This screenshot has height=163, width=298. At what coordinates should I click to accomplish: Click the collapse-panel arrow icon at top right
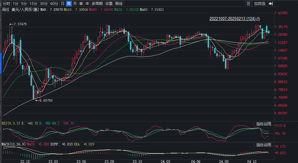click(271, 4)
